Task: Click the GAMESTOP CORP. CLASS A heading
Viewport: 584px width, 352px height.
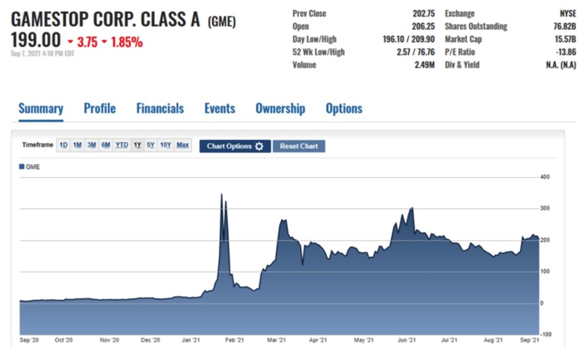Action: point(105,20)
